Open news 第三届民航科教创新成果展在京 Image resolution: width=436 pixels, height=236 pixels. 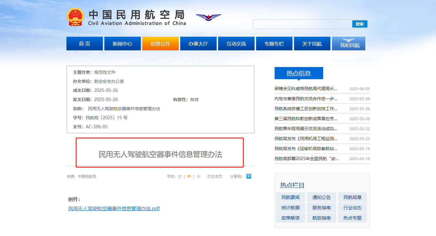306,119
